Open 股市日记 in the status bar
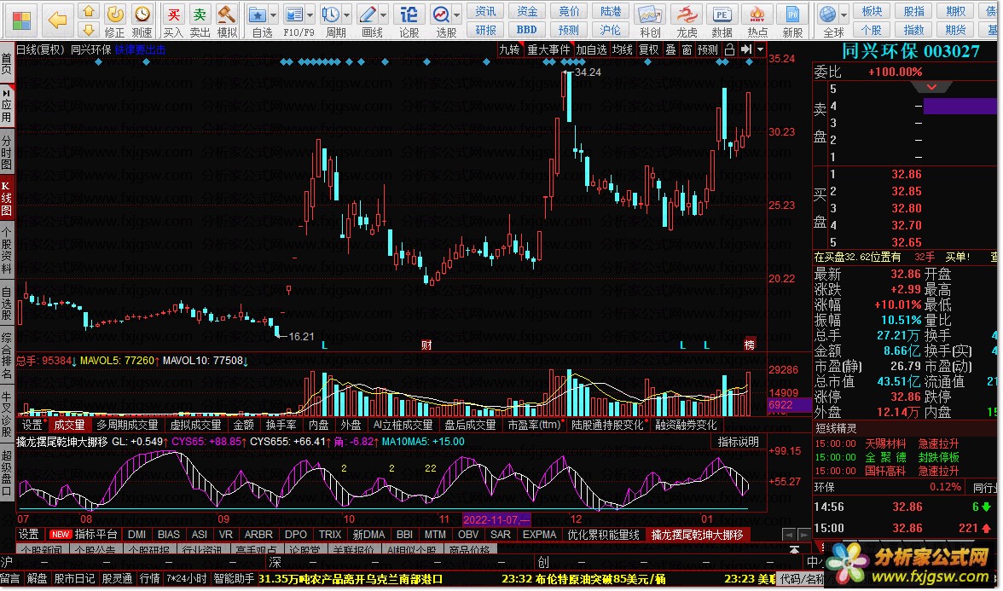The image size is (1003, 591). click(74, 579)
